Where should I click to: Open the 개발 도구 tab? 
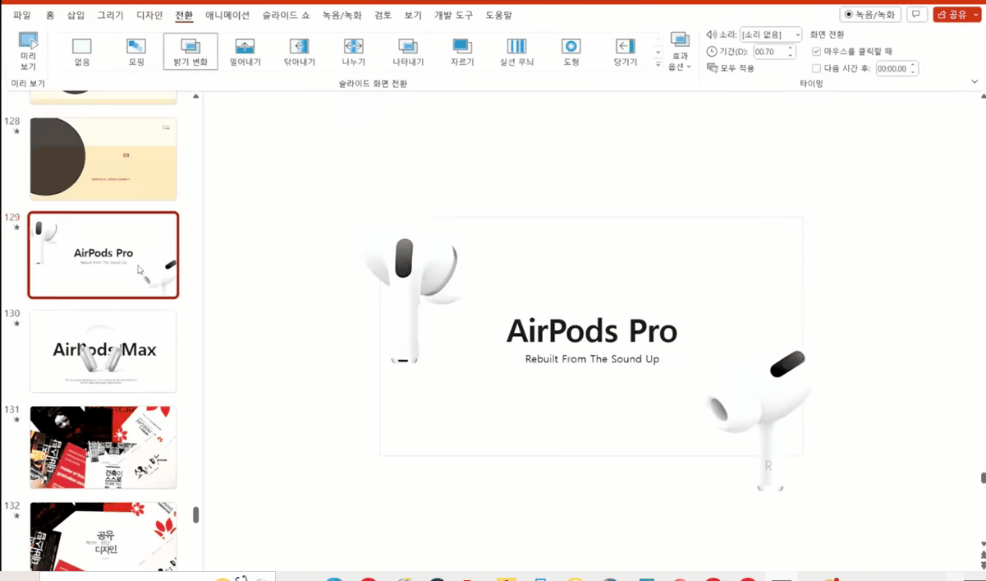coord(454,16)
